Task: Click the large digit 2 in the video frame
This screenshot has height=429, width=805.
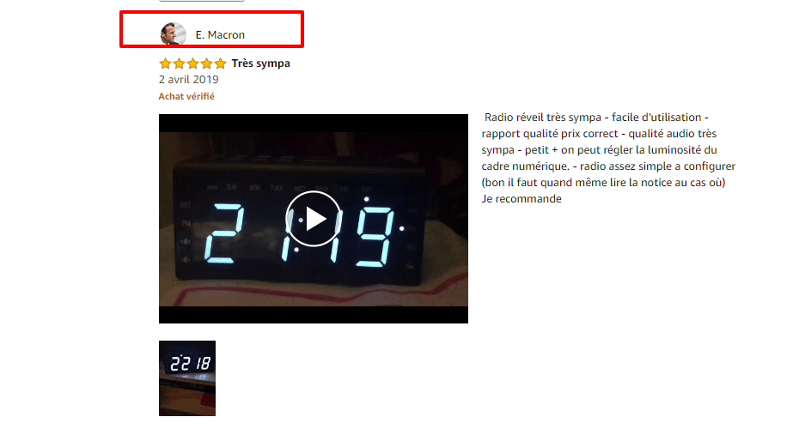Action: 224,233
